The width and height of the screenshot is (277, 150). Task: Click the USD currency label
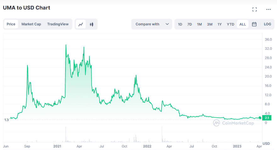click(x=266, y=143)
